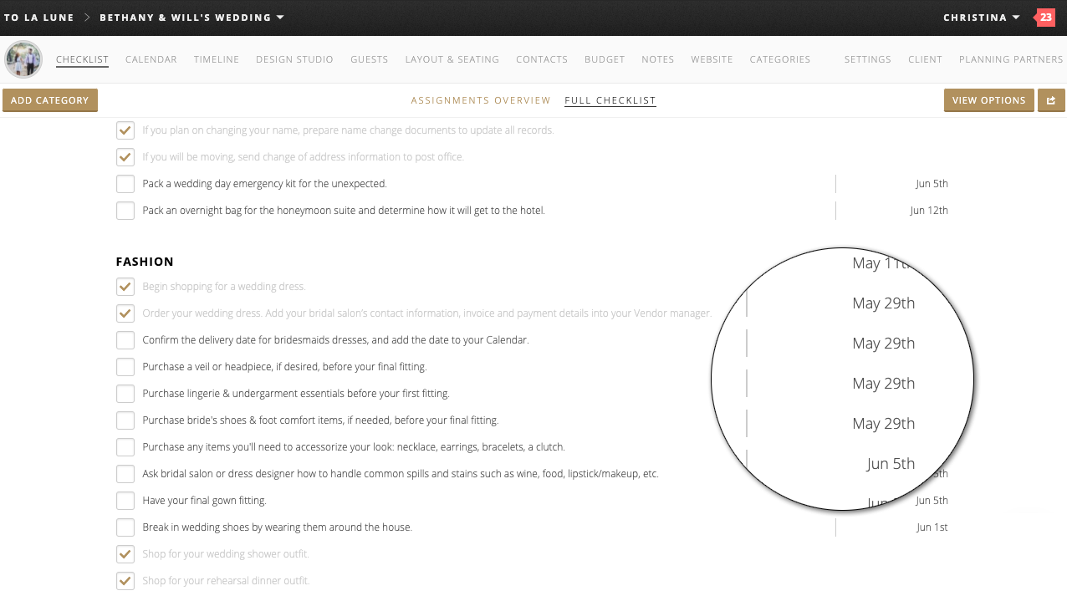Click the breadcrumb chevron after To La Lune
This screenshot has width=1067, height=596.
(87, 18)
